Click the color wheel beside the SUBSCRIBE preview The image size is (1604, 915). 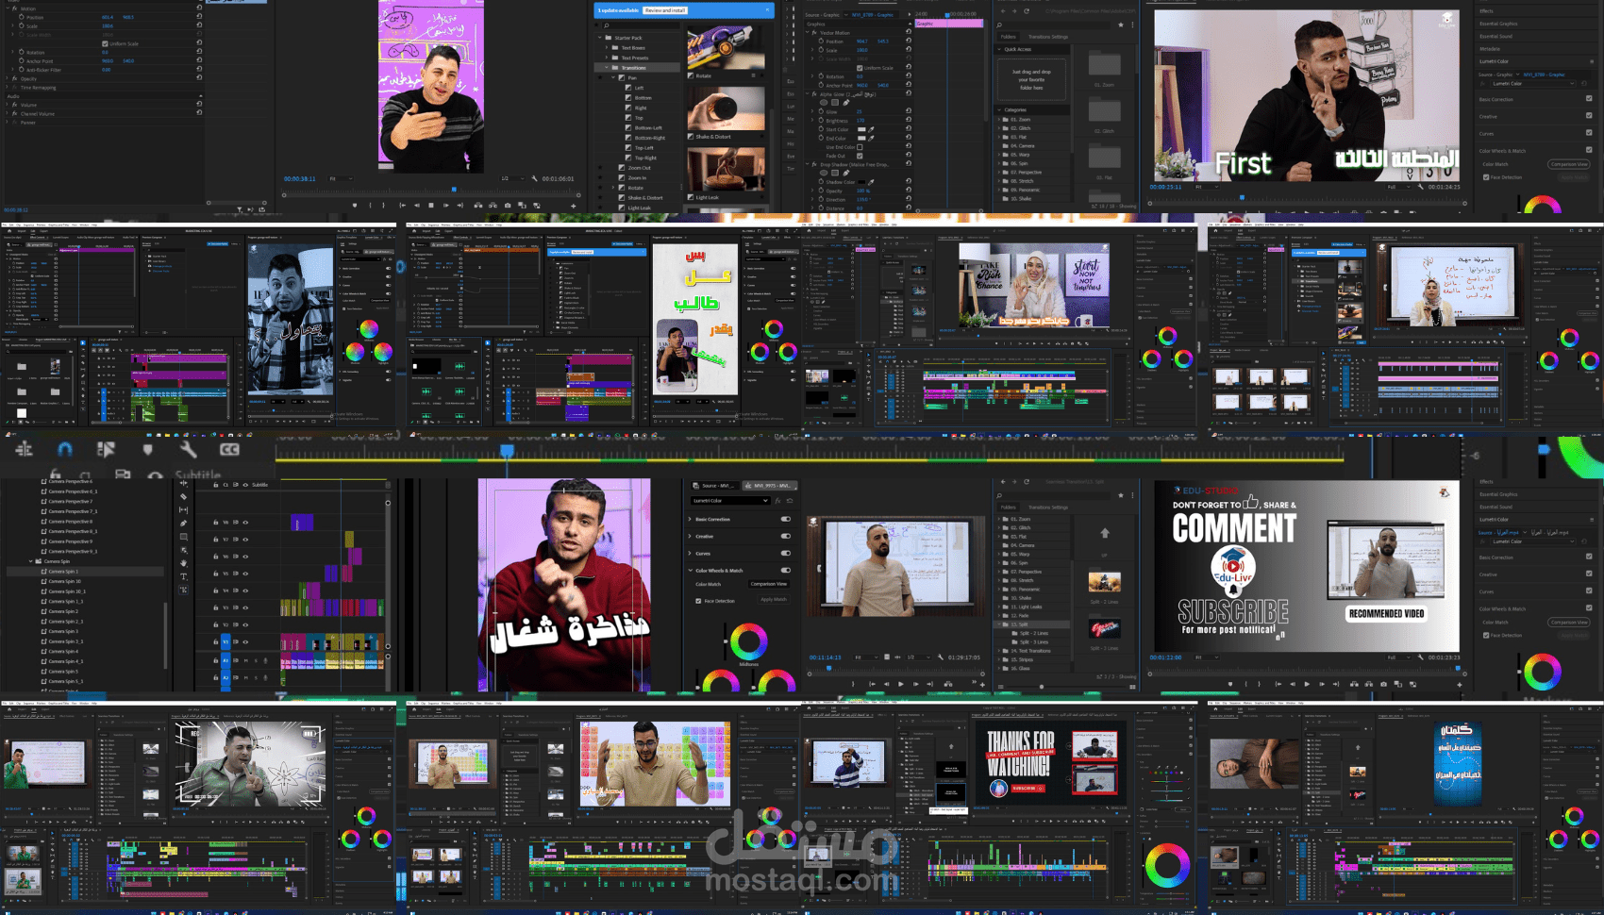[1543, 673]
